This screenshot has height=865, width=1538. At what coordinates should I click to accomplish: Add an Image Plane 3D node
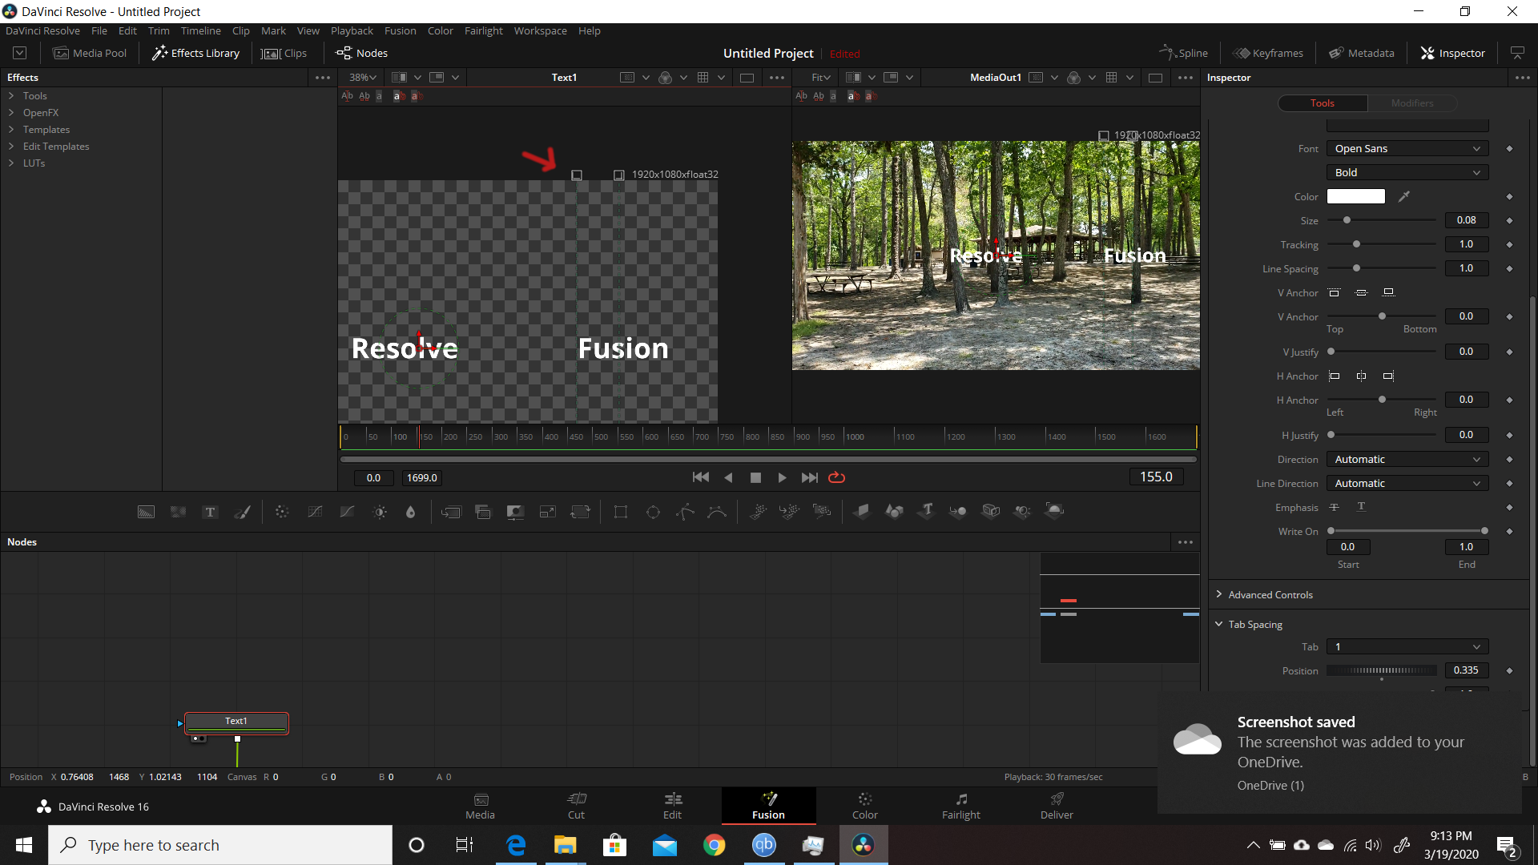tap(862, 512)
